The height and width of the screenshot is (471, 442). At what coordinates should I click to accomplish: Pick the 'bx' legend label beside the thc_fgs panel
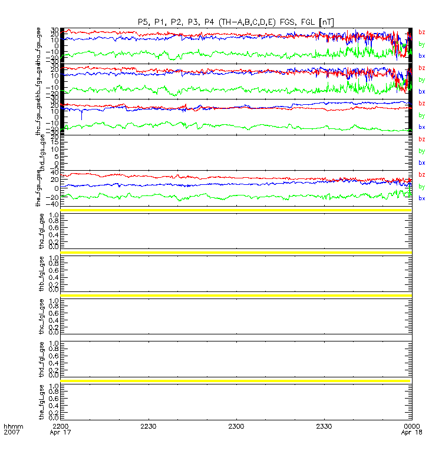pos(421,127)
